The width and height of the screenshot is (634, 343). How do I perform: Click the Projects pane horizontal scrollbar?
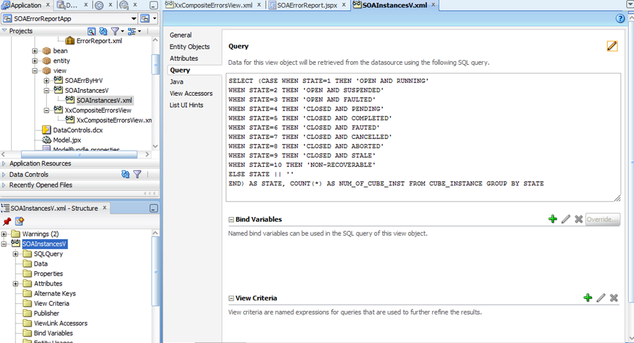tap(79, 154)
